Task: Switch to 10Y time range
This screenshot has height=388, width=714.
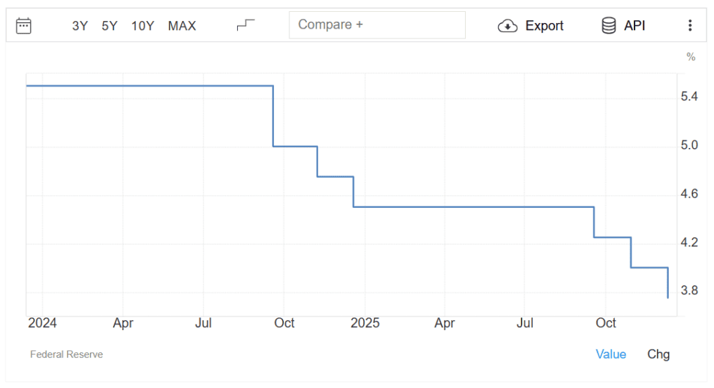Action: pos(142,26)
